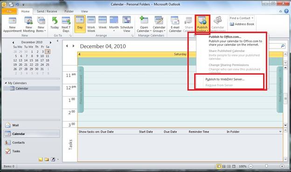The width and height of the screenshot is (291, 172).
Task: Open Go To group dialog launcher
Action: [70, 35]
